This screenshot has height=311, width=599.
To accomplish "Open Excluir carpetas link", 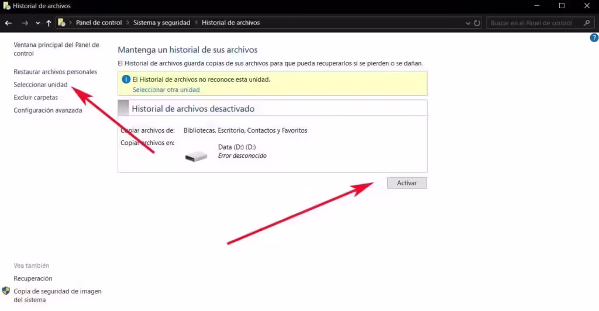I will [36, 97].
